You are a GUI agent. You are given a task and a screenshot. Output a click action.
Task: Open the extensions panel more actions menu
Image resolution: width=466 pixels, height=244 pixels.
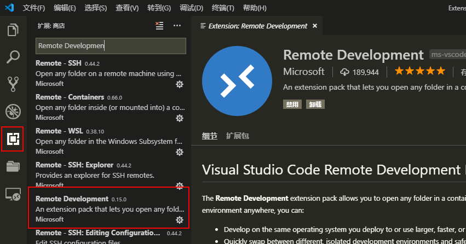coord(177,26)
